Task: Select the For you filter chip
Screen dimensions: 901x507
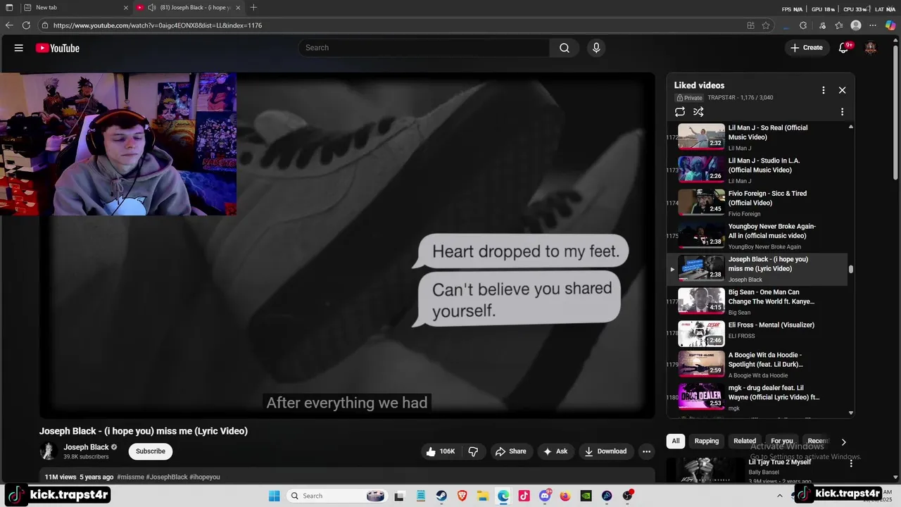Action: tap(782, 441)
